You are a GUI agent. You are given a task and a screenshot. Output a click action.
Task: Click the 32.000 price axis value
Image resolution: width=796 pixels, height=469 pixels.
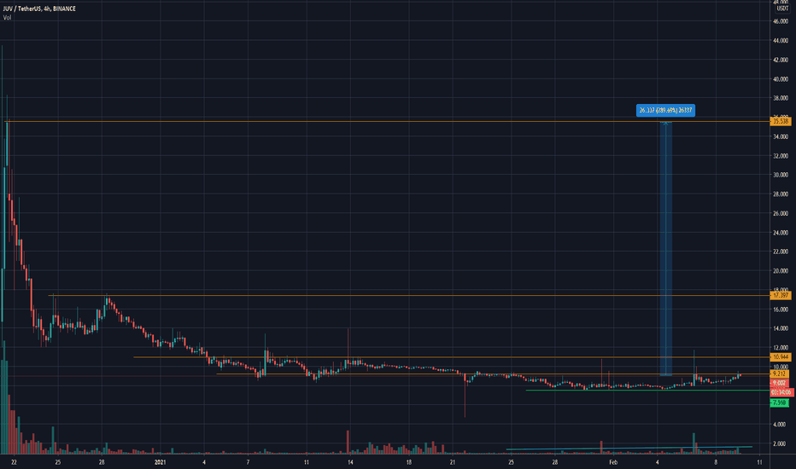coord(781,156)
